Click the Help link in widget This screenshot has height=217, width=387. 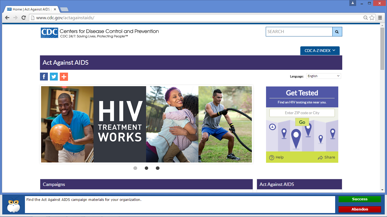(x=276, y=157)
